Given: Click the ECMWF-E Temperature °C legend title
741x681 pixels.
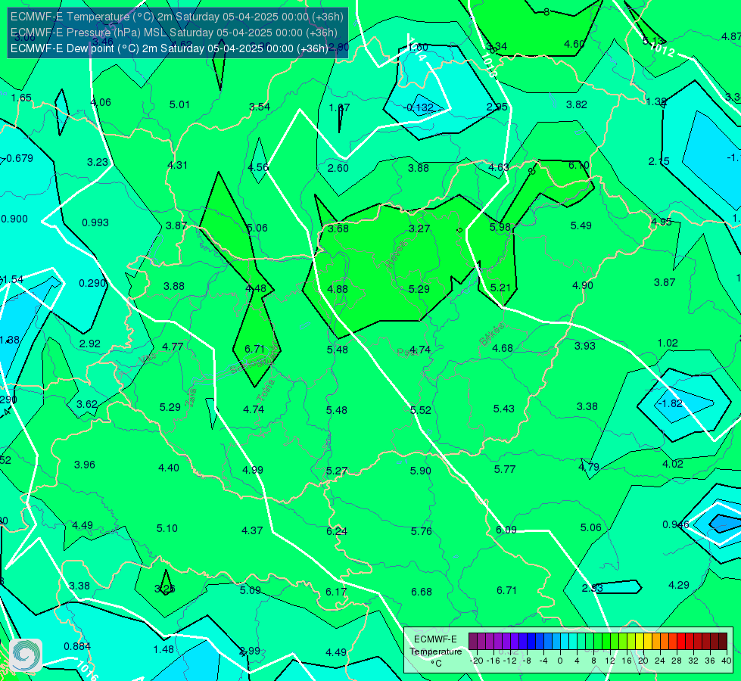Looking at the screenshot, I should (x=435, y=651).
